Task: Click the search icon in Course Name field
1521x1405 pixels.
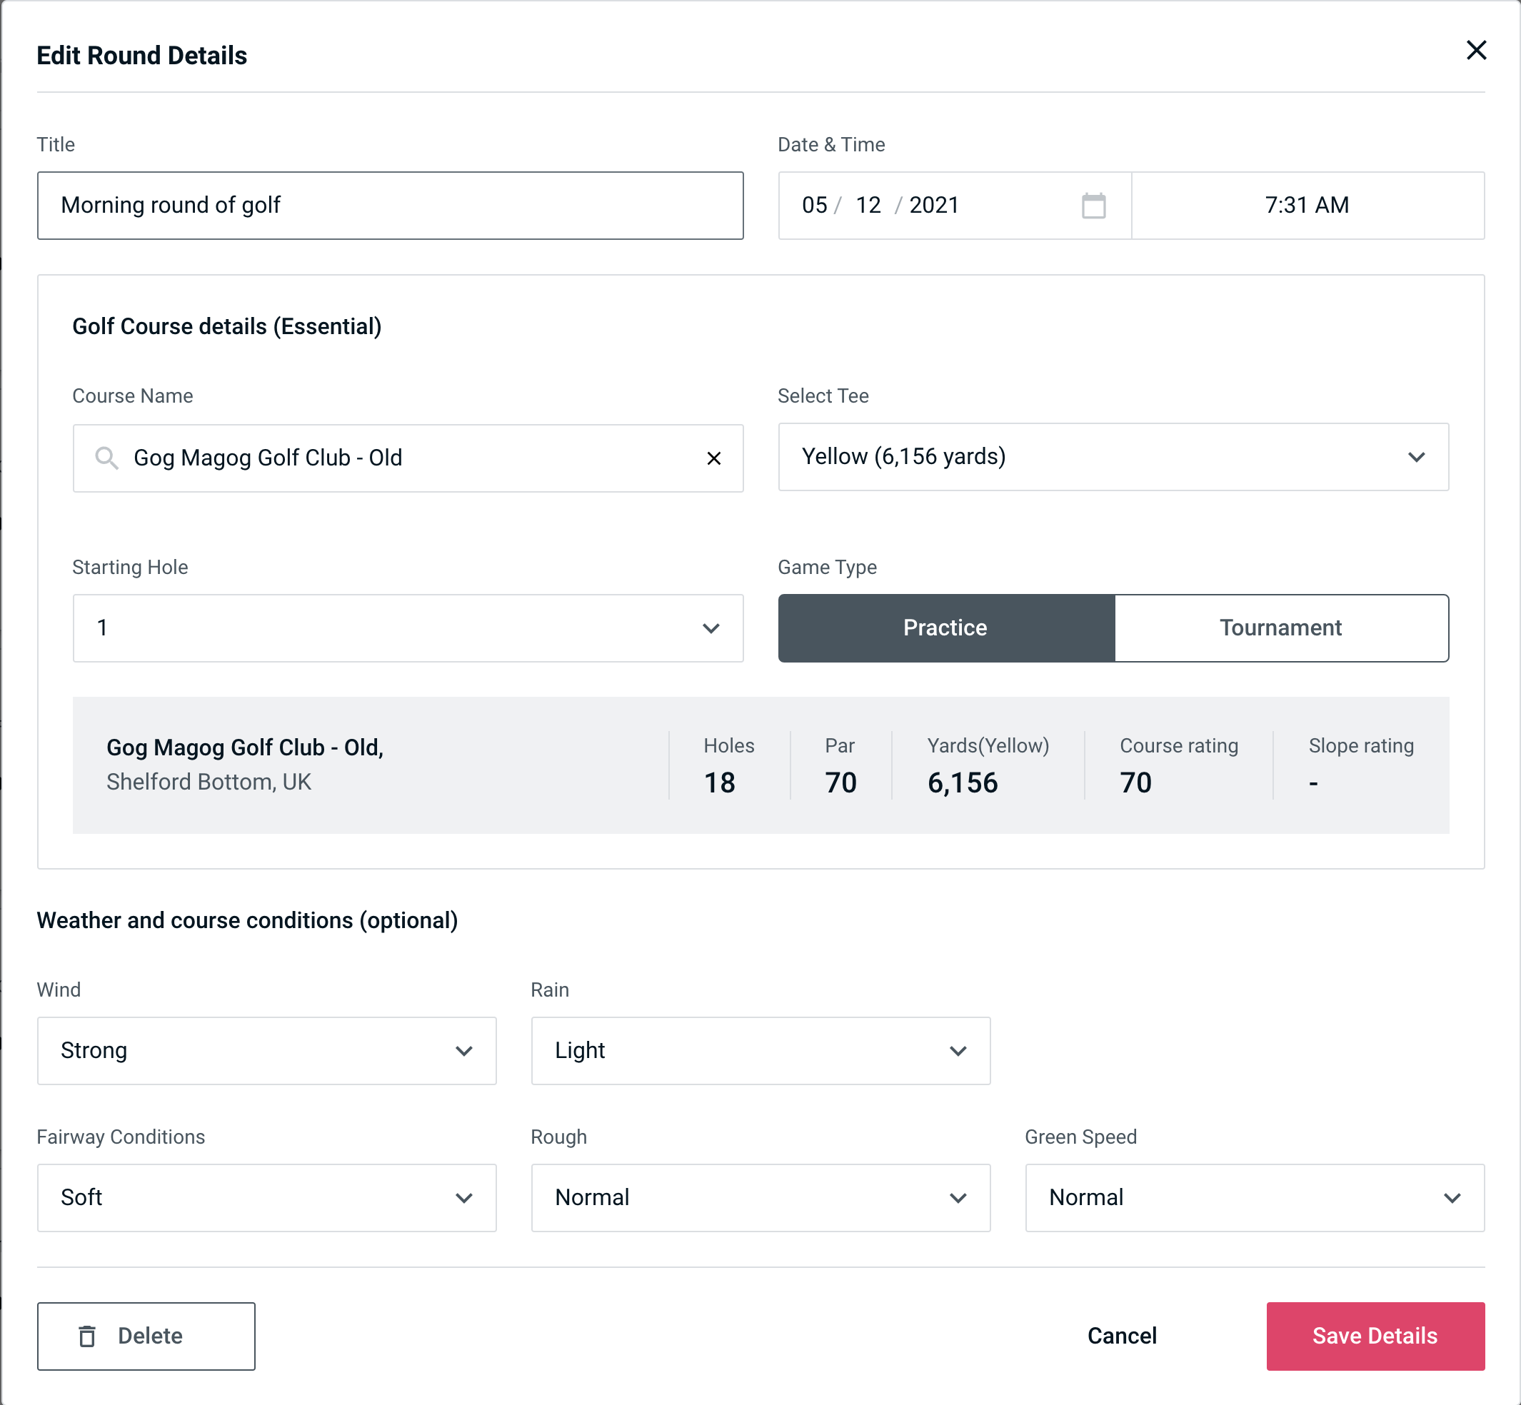Action: pos(106,458)
